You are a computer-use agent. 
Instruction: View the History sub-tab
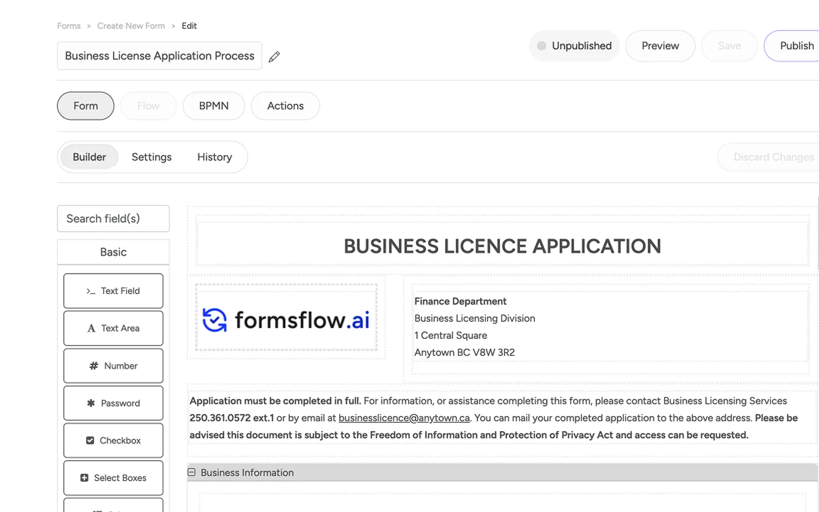click(214, 157)
